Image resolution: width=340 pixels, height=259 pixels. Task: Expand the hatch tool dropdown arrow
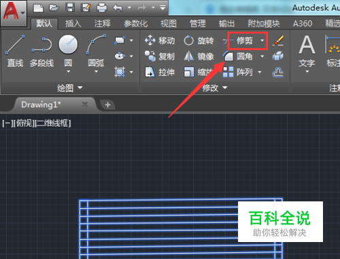tap(131, 72)
